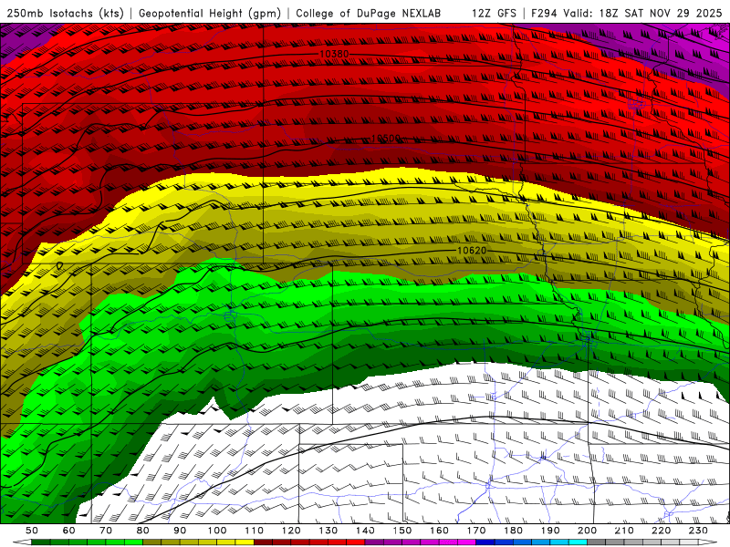Click the 150 kt color scale label

pos(402,531)
